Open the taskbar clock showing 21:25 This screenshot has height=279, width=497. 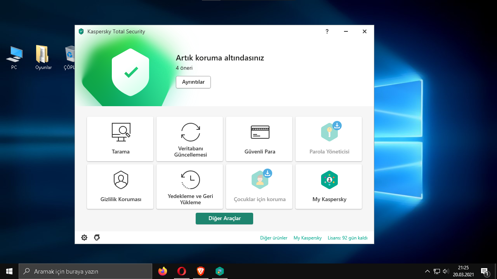click(463, 271)
